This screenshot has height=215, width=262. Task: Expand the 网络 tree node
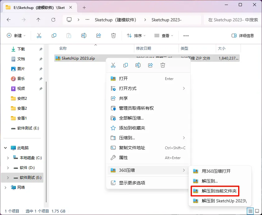(5, 188)
